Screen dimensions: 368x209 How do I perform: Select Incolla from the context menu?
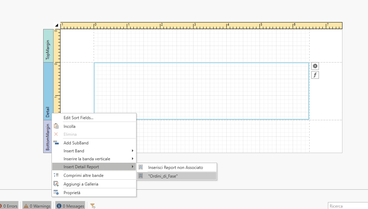pyautogui.click(x=94, y=126)
